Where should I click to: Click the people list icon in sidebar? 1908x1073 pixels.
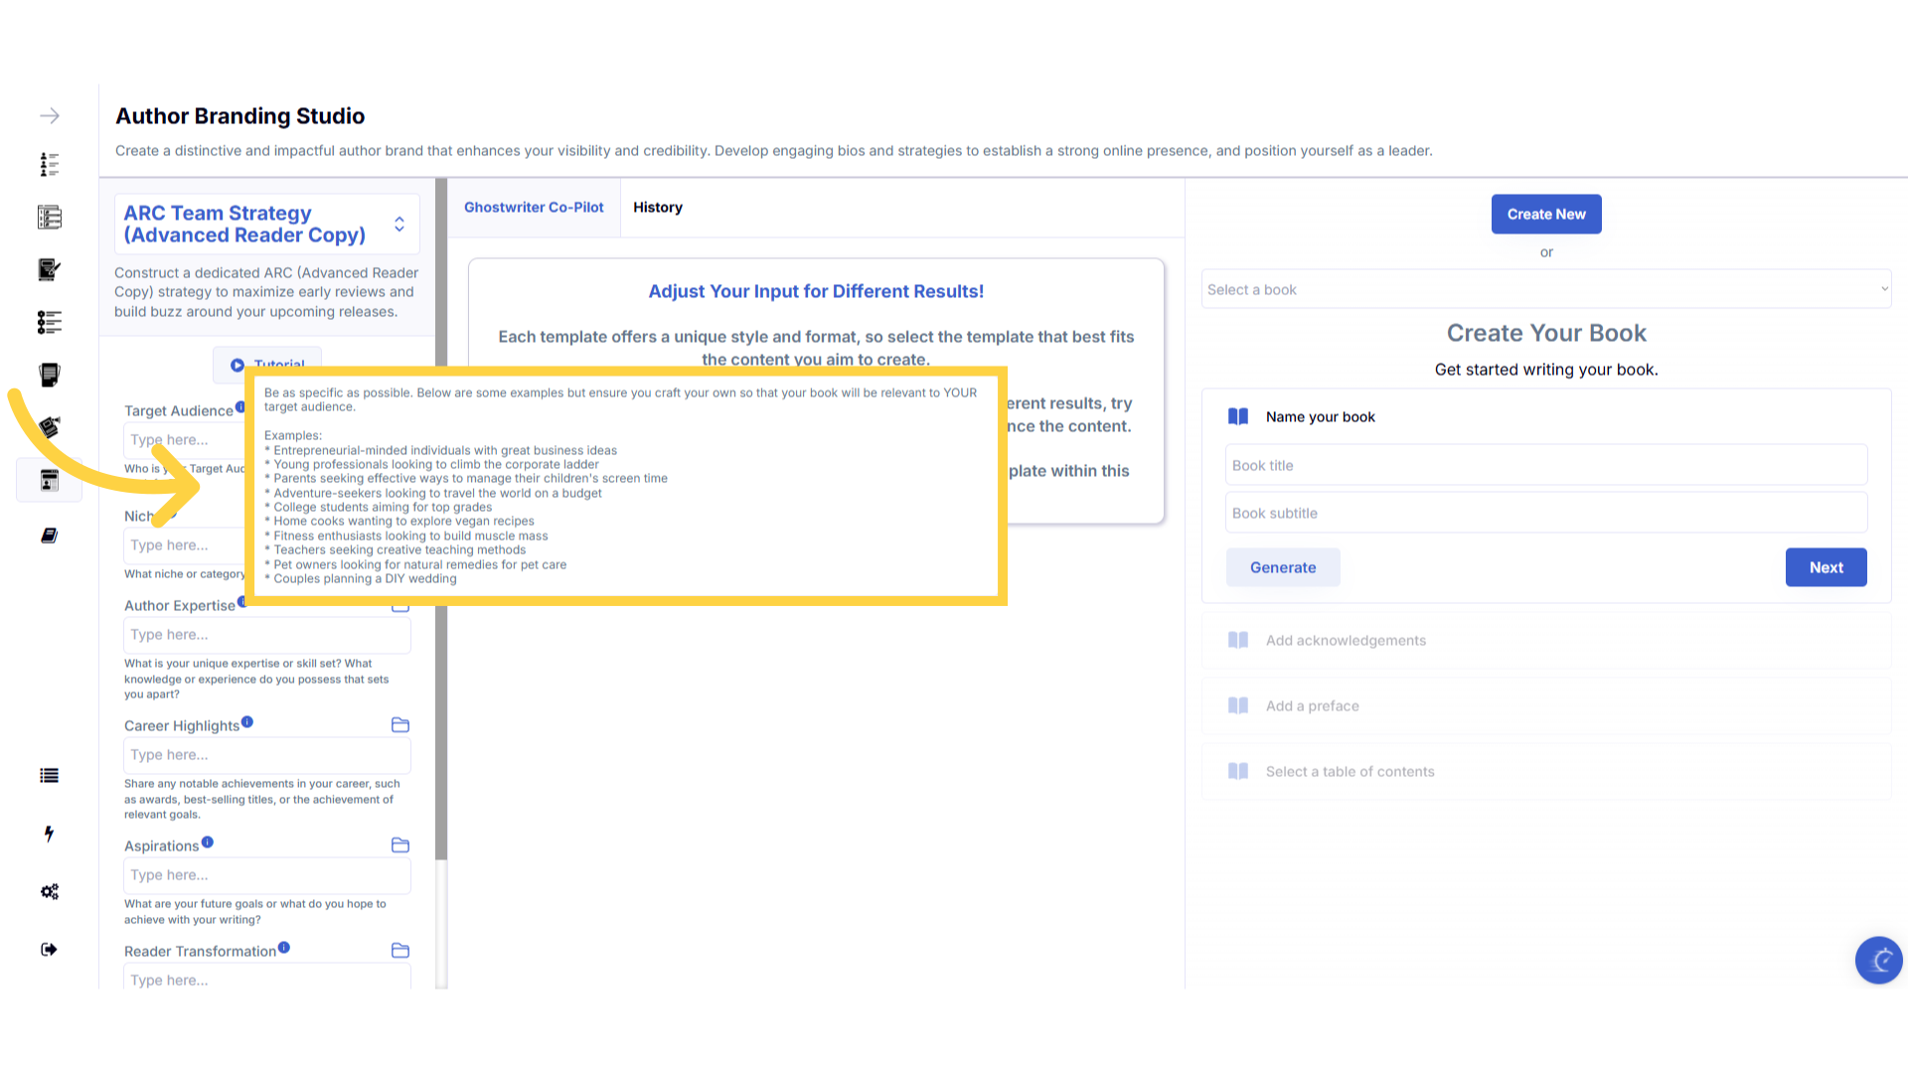[x=50, y=165]
